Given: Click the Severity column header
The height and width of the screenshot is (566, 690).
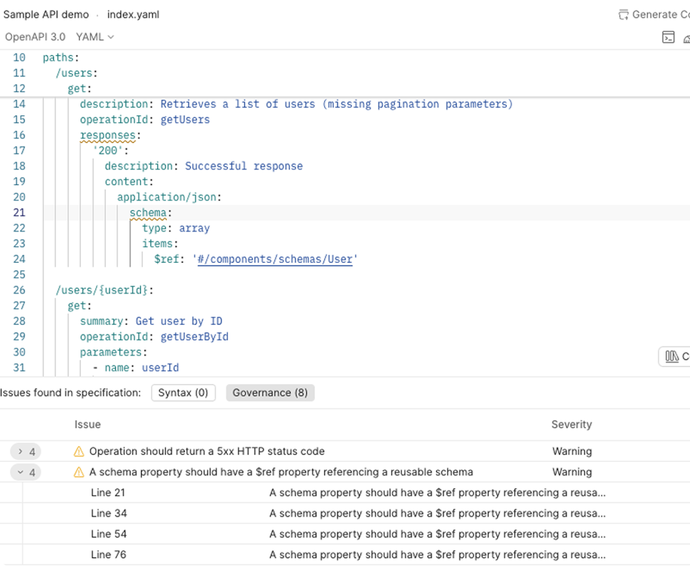Looking at the screenshot, I should click(572, 424).
